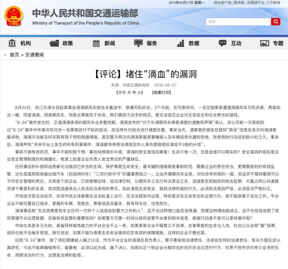Click the source text 中国交通新闻网
Viewport: 288px width, 269px height.
click(x=136, y=85)
